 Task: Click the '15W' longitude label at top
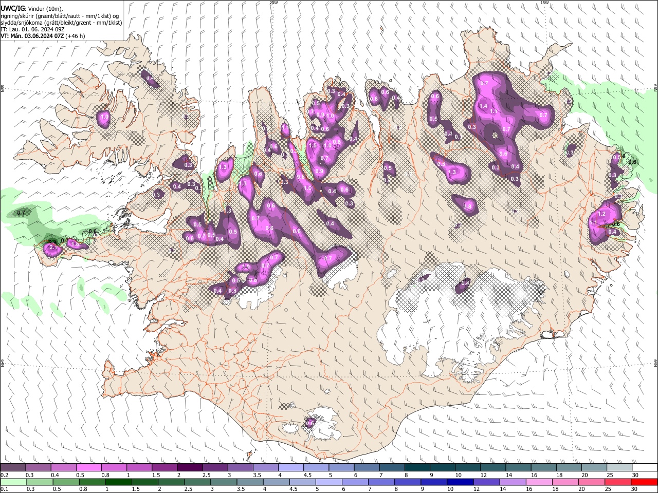click(544, 3)
